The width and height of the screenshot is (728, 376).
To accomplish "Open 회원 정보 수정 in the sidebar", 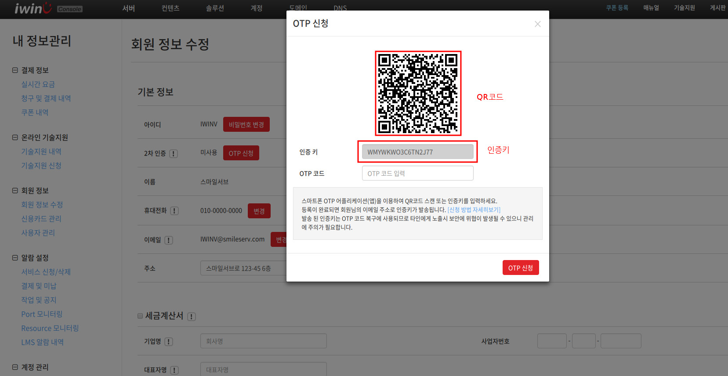I will click(42, 205).
